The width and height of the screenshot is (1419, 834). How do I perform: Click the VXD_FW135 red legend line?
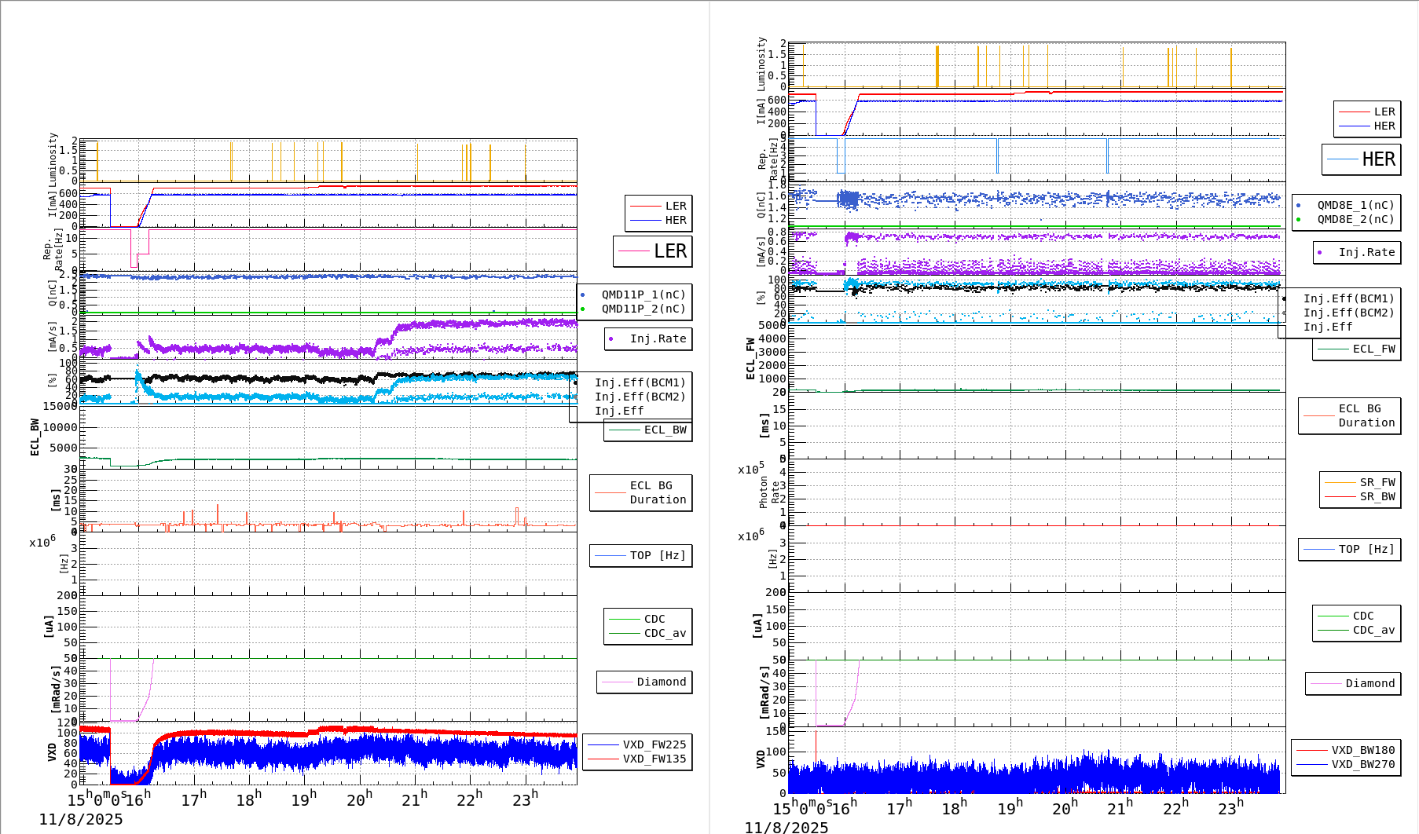603,759
